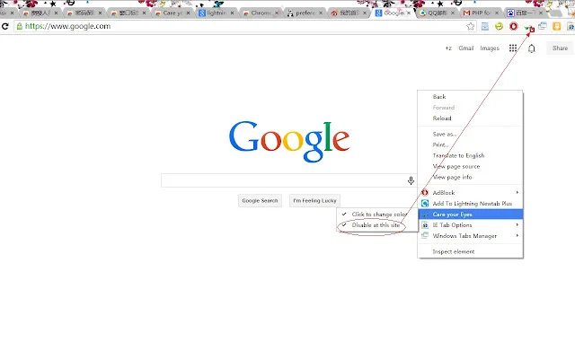Bookmark this page with the star icon
Image resolution: width=575 pixels, height=359 pixels.
pos(471,26)
